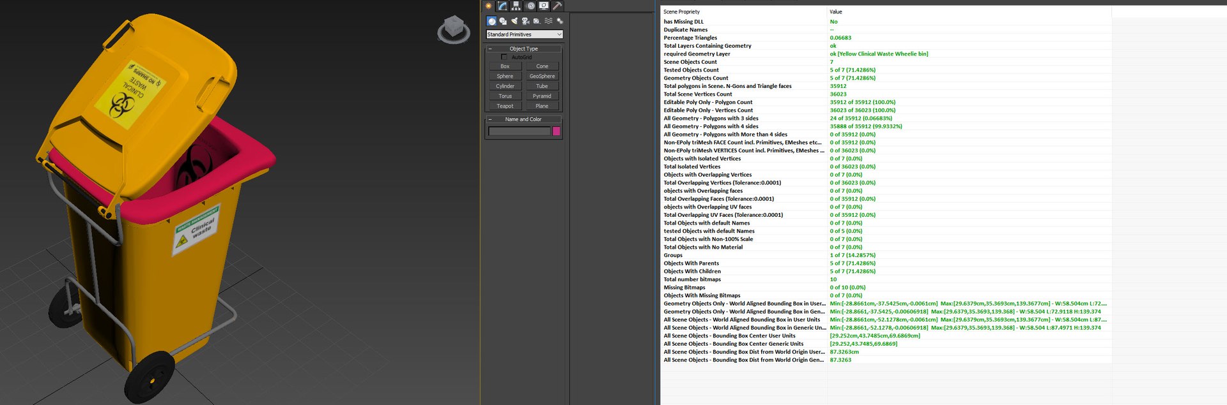The height and width of the screenshot is (405, 1227).
Task: Click the yellow wheelie bin lid in viewport
Action: point(137,105)
